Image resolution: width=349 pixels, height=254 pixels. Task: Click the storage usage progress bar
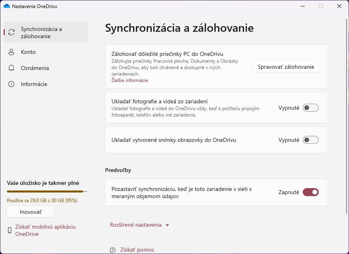[47, 191]
